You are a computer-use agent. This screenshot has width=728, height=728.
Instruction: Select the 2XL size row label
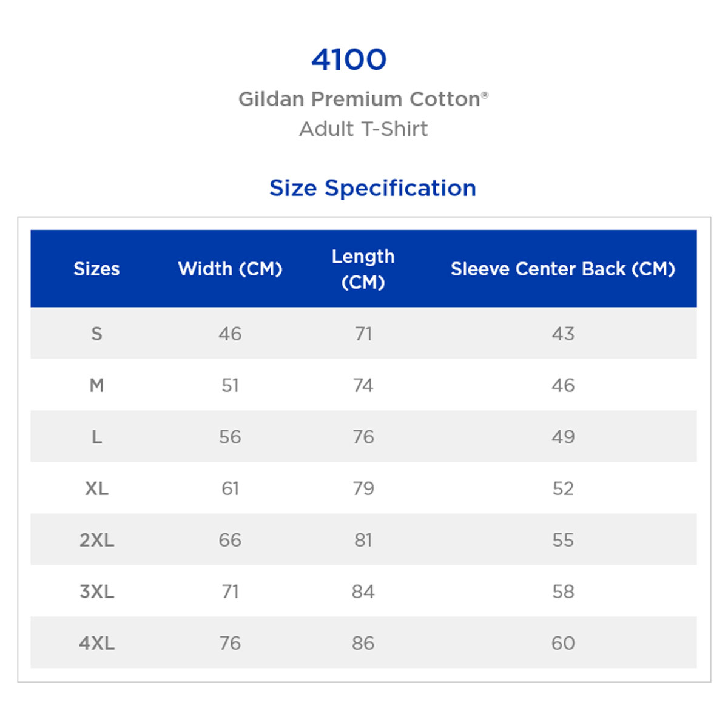96,540
